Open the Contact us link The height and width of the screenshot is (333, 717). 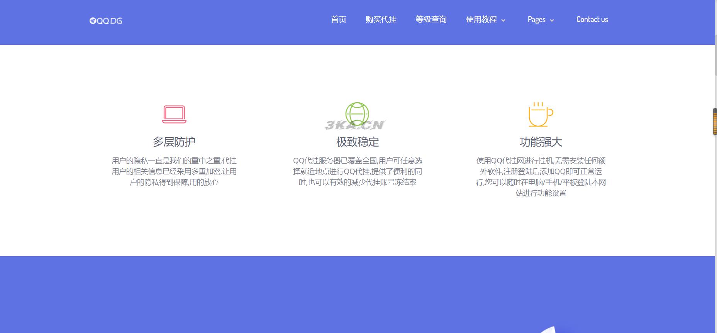pyautogui.click(x=592, y=19)
